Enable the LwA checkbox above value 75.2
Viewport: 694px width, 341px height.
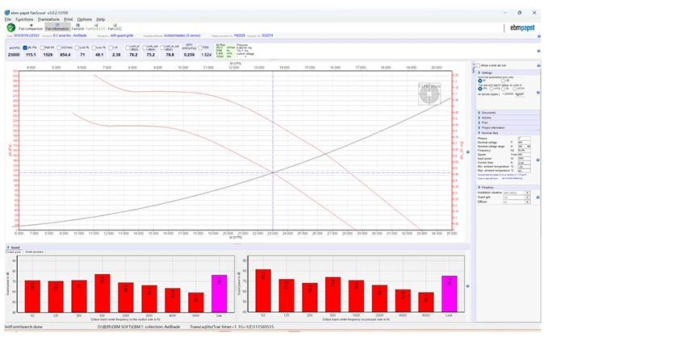pyautogui.click(x=144, y=48)
